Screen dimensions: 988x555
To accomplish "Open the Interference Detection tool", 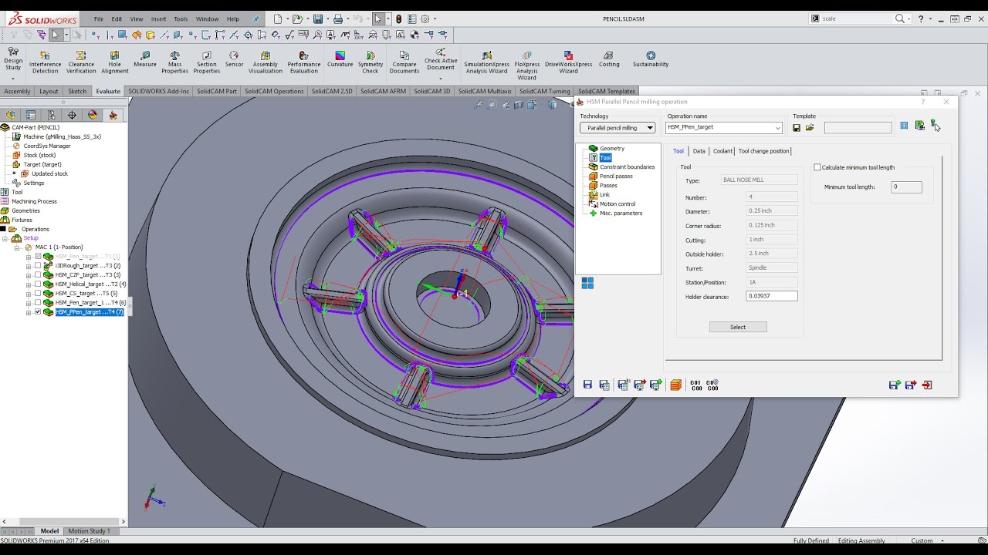I will tap(45, 62).
